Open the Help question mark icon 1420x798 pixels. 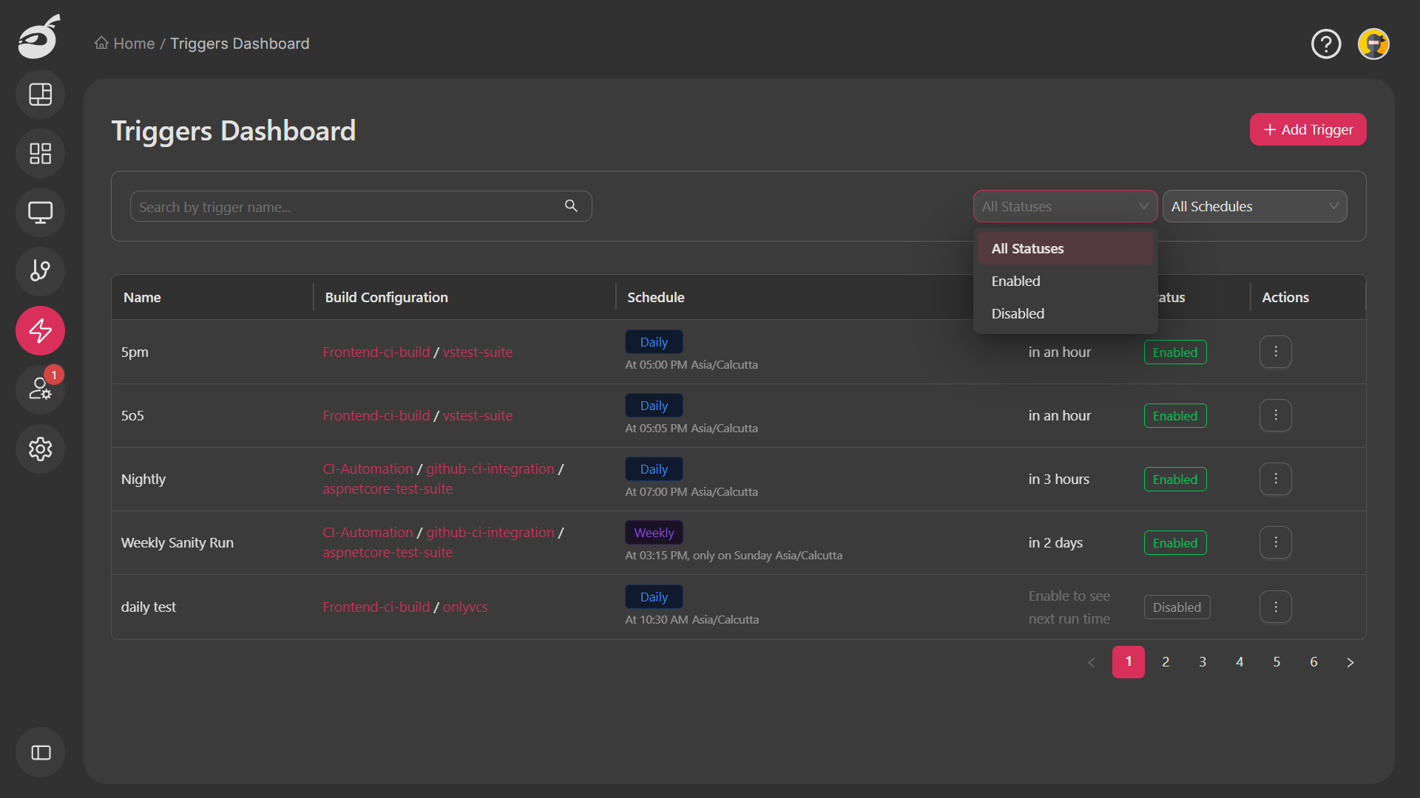point(1325,44)
